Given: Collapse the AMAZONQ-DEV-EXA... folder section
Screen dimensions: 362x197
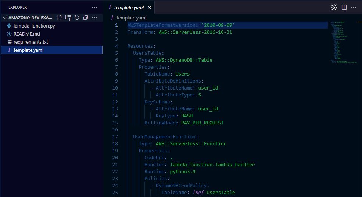Looking at the screenshot, I should [x=5, y=18].
